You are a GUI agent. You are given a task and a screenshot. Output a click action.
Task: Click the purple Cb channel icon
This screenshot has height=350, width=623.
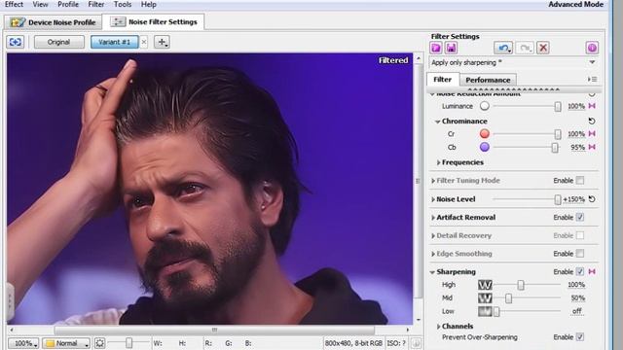pyautogui.click(x=485, y=147)
